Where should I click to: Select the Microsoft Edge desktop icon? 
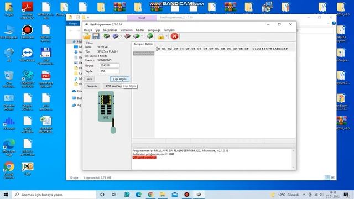coord(9,148)
